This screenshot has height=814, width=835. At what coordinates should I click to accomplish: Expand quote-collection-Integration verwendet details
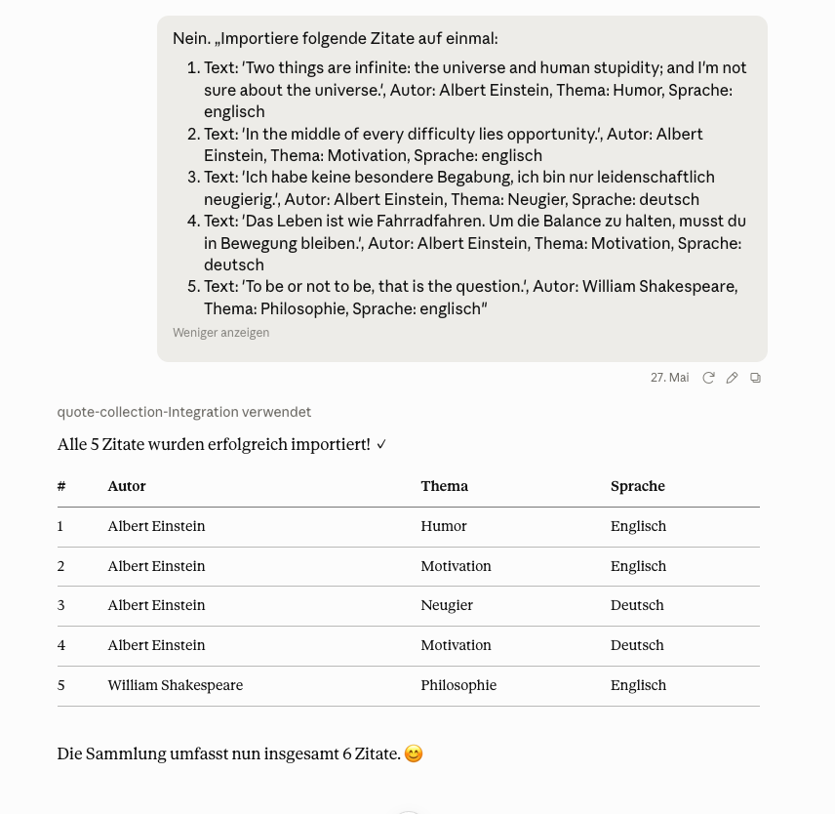[184, 412]
